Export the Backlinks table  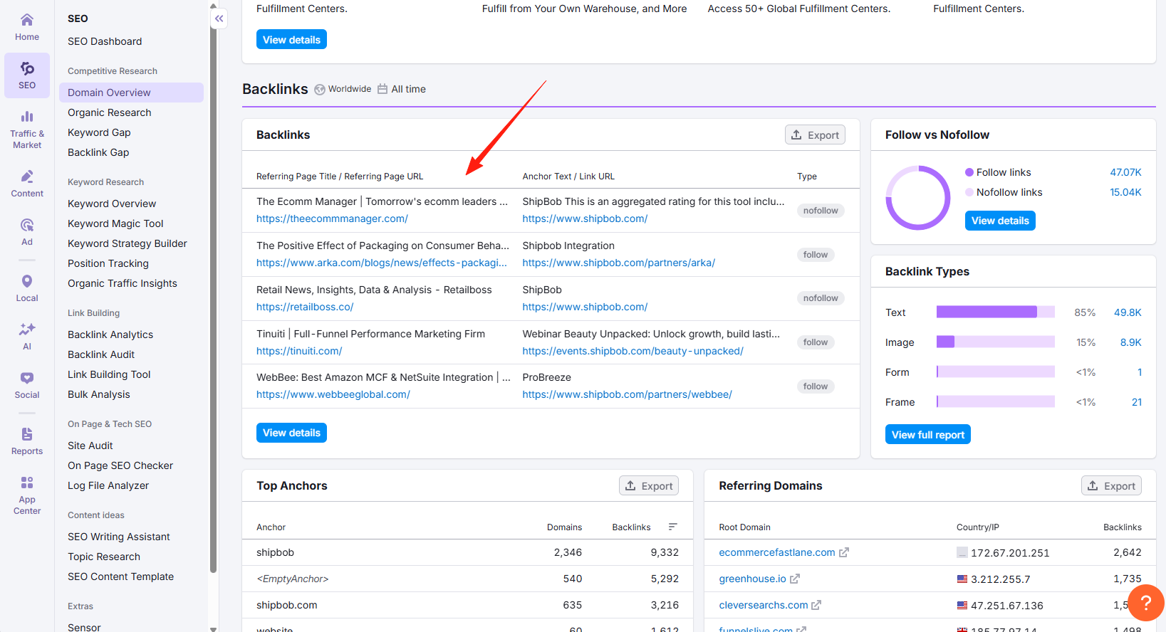click(815, 135)
